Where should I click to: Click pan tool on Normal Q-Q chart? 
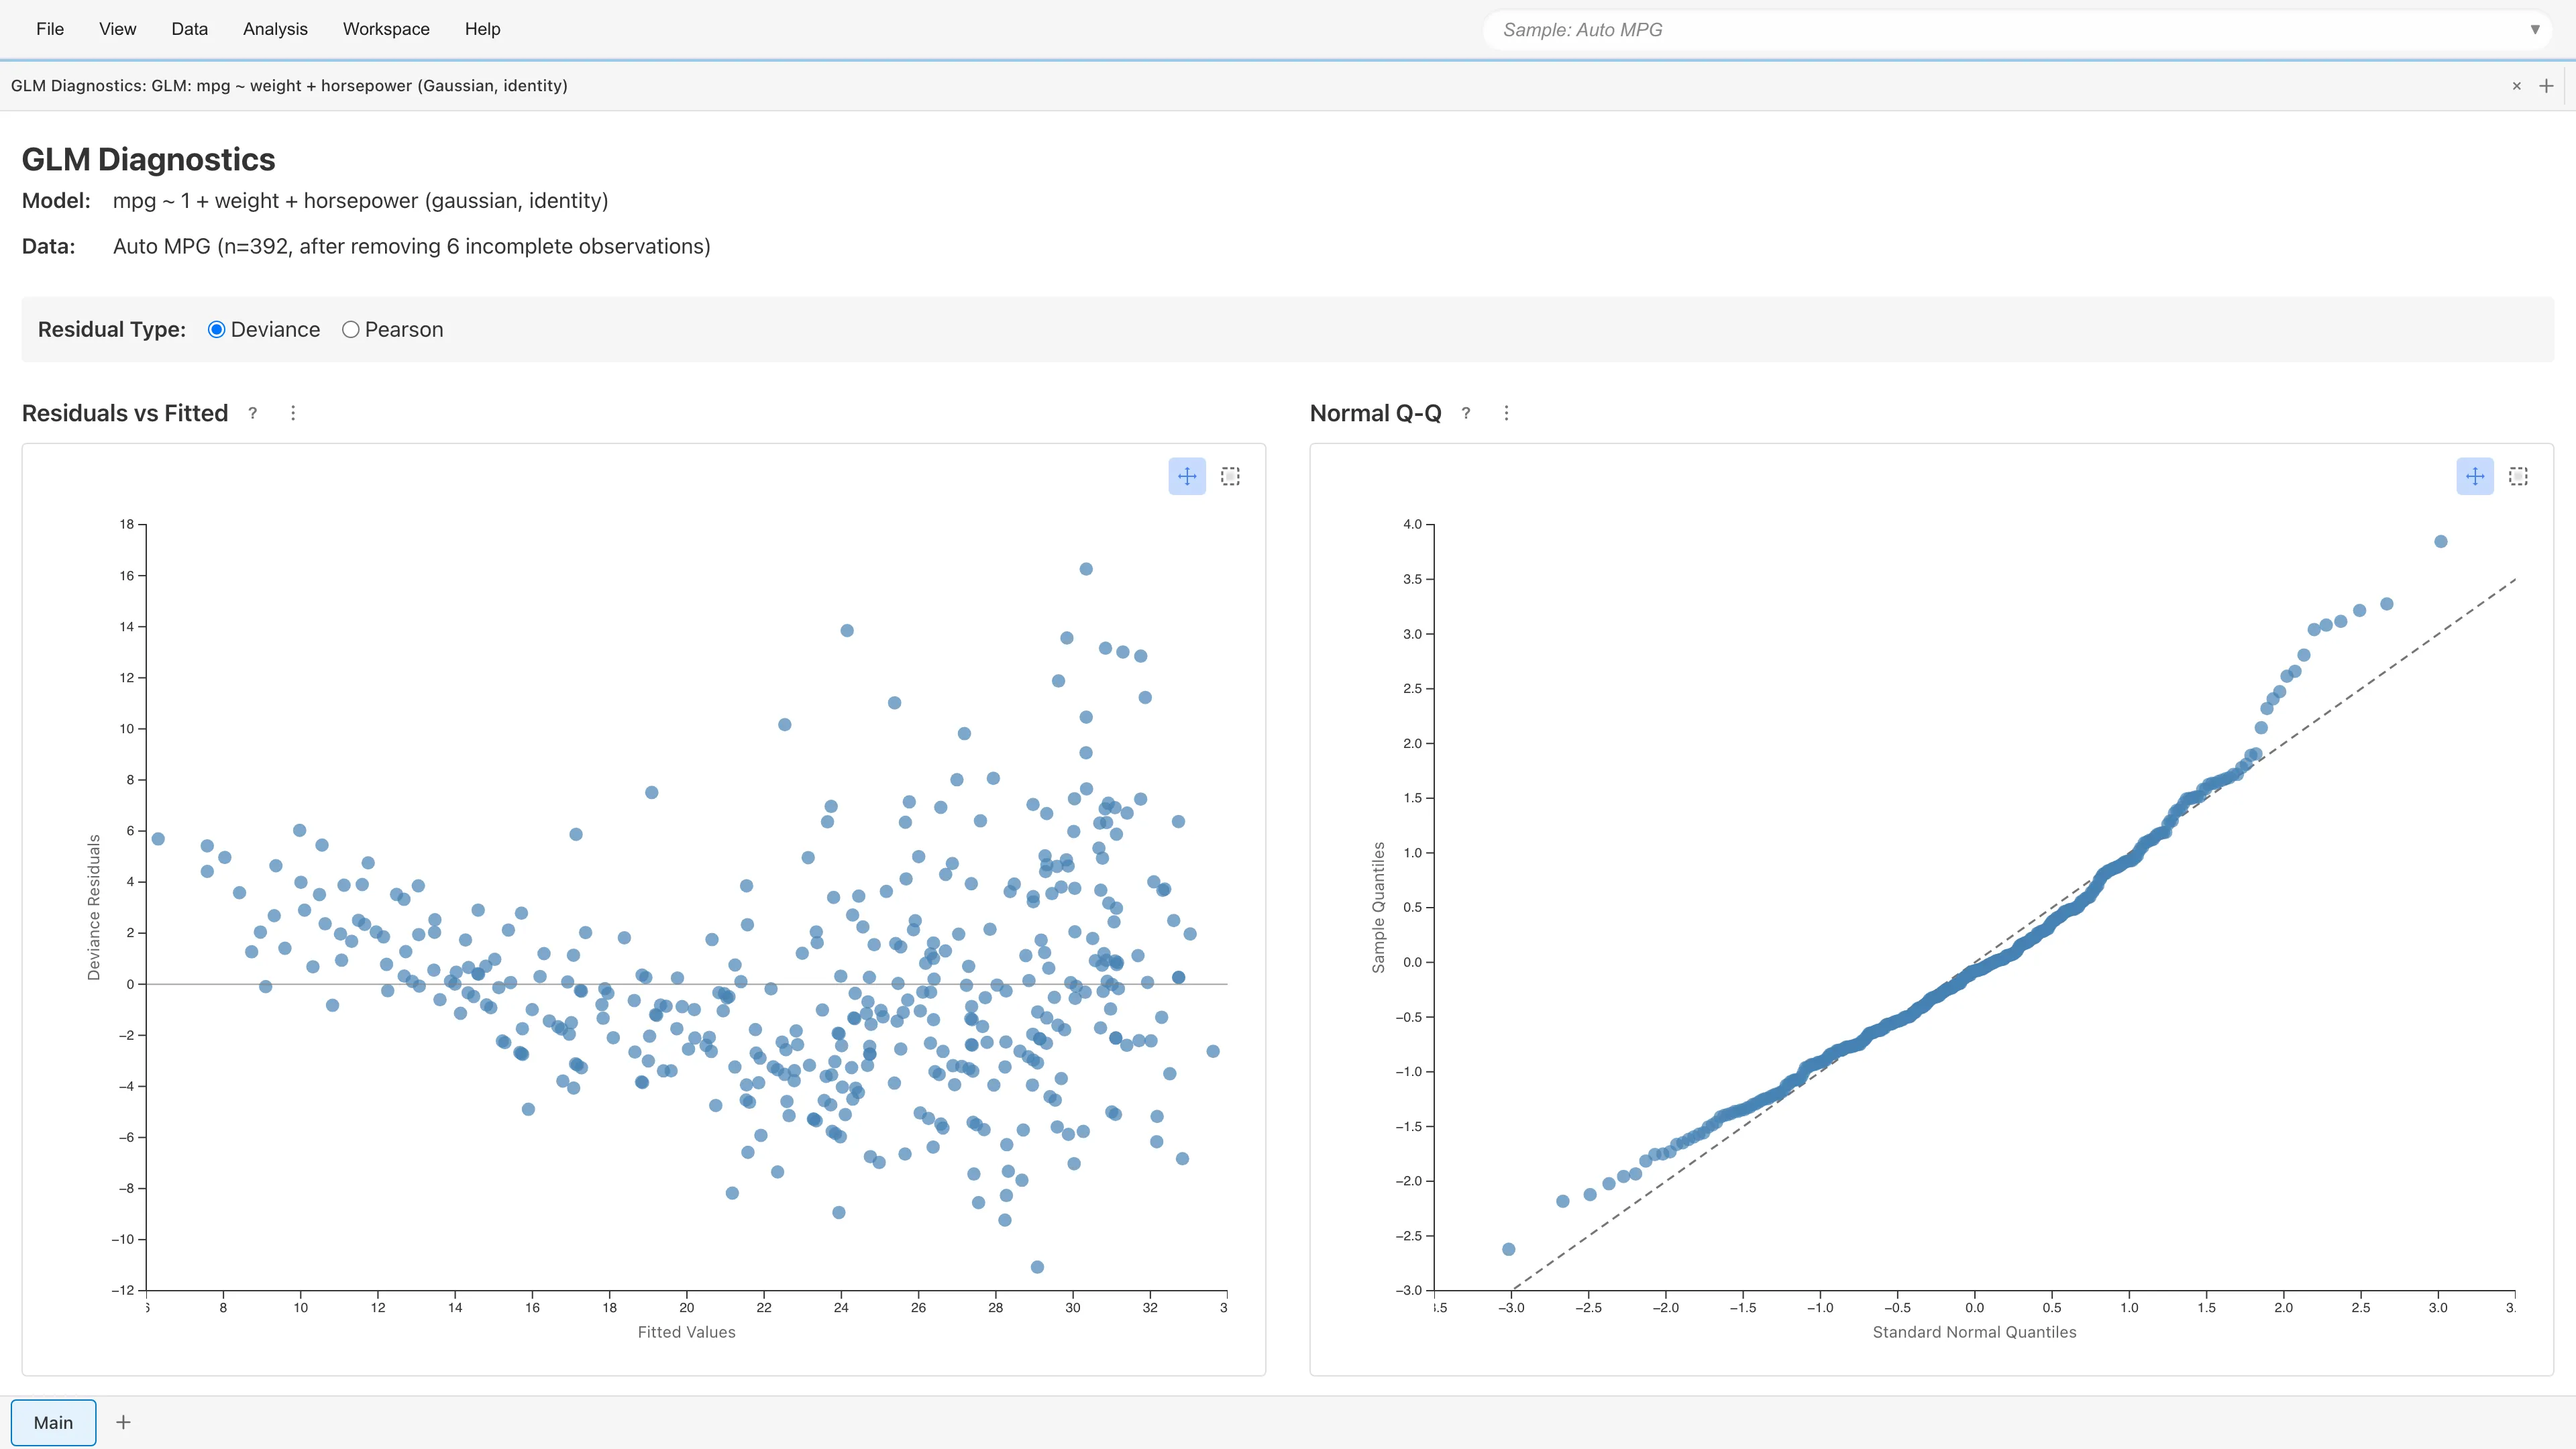[x=2475, y=476]
